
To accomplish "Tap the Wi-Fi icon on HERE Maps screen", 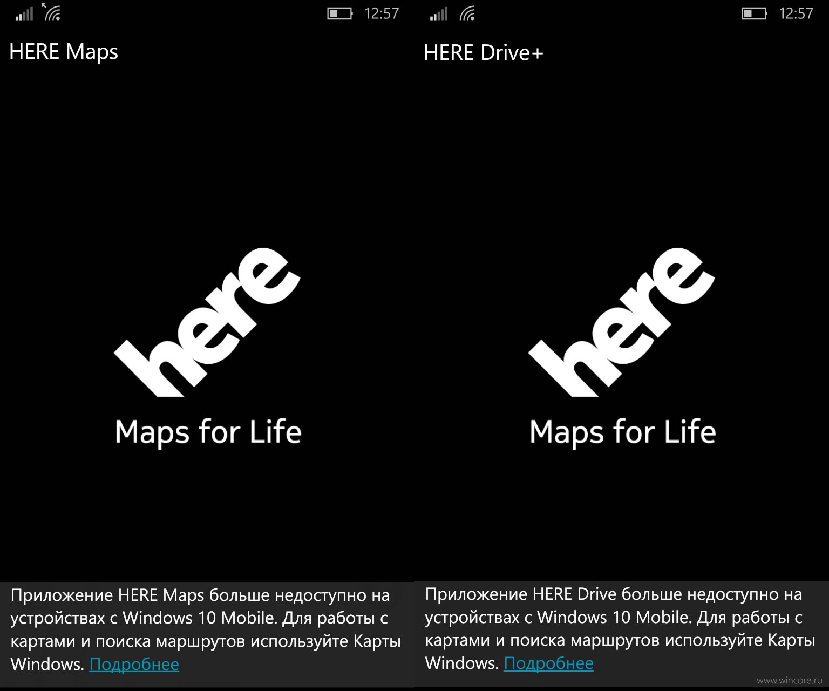I will [52, 12].
